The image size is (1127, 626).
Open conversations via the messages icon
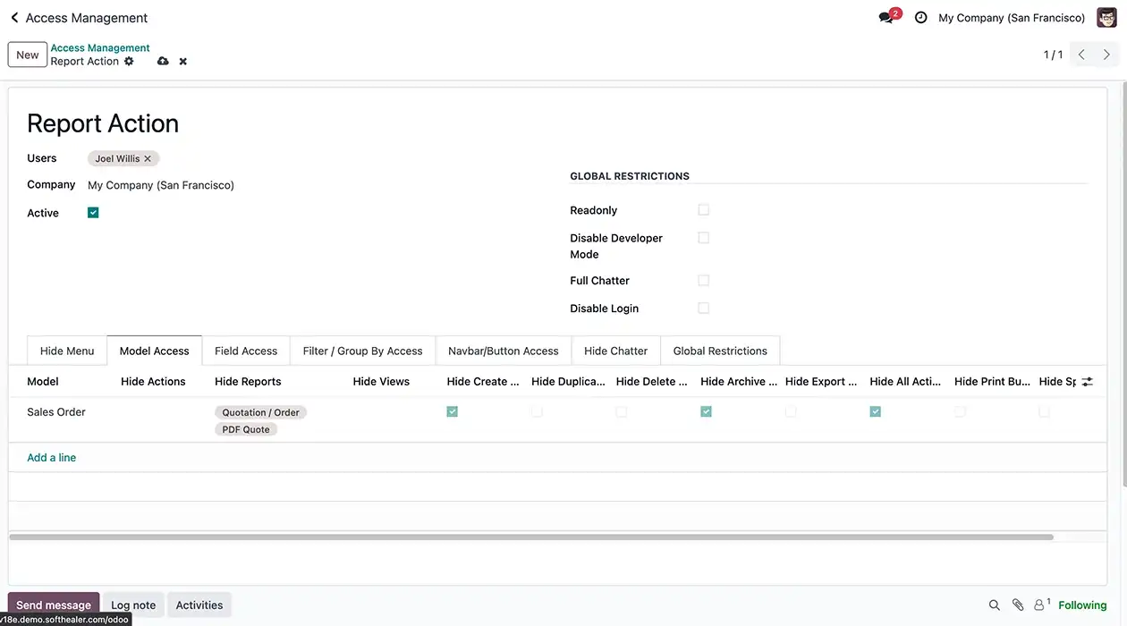pos(885,16)
